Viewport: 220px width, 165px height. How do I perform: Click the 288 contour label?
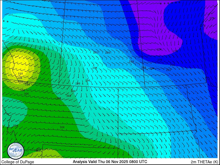point(131,62)
